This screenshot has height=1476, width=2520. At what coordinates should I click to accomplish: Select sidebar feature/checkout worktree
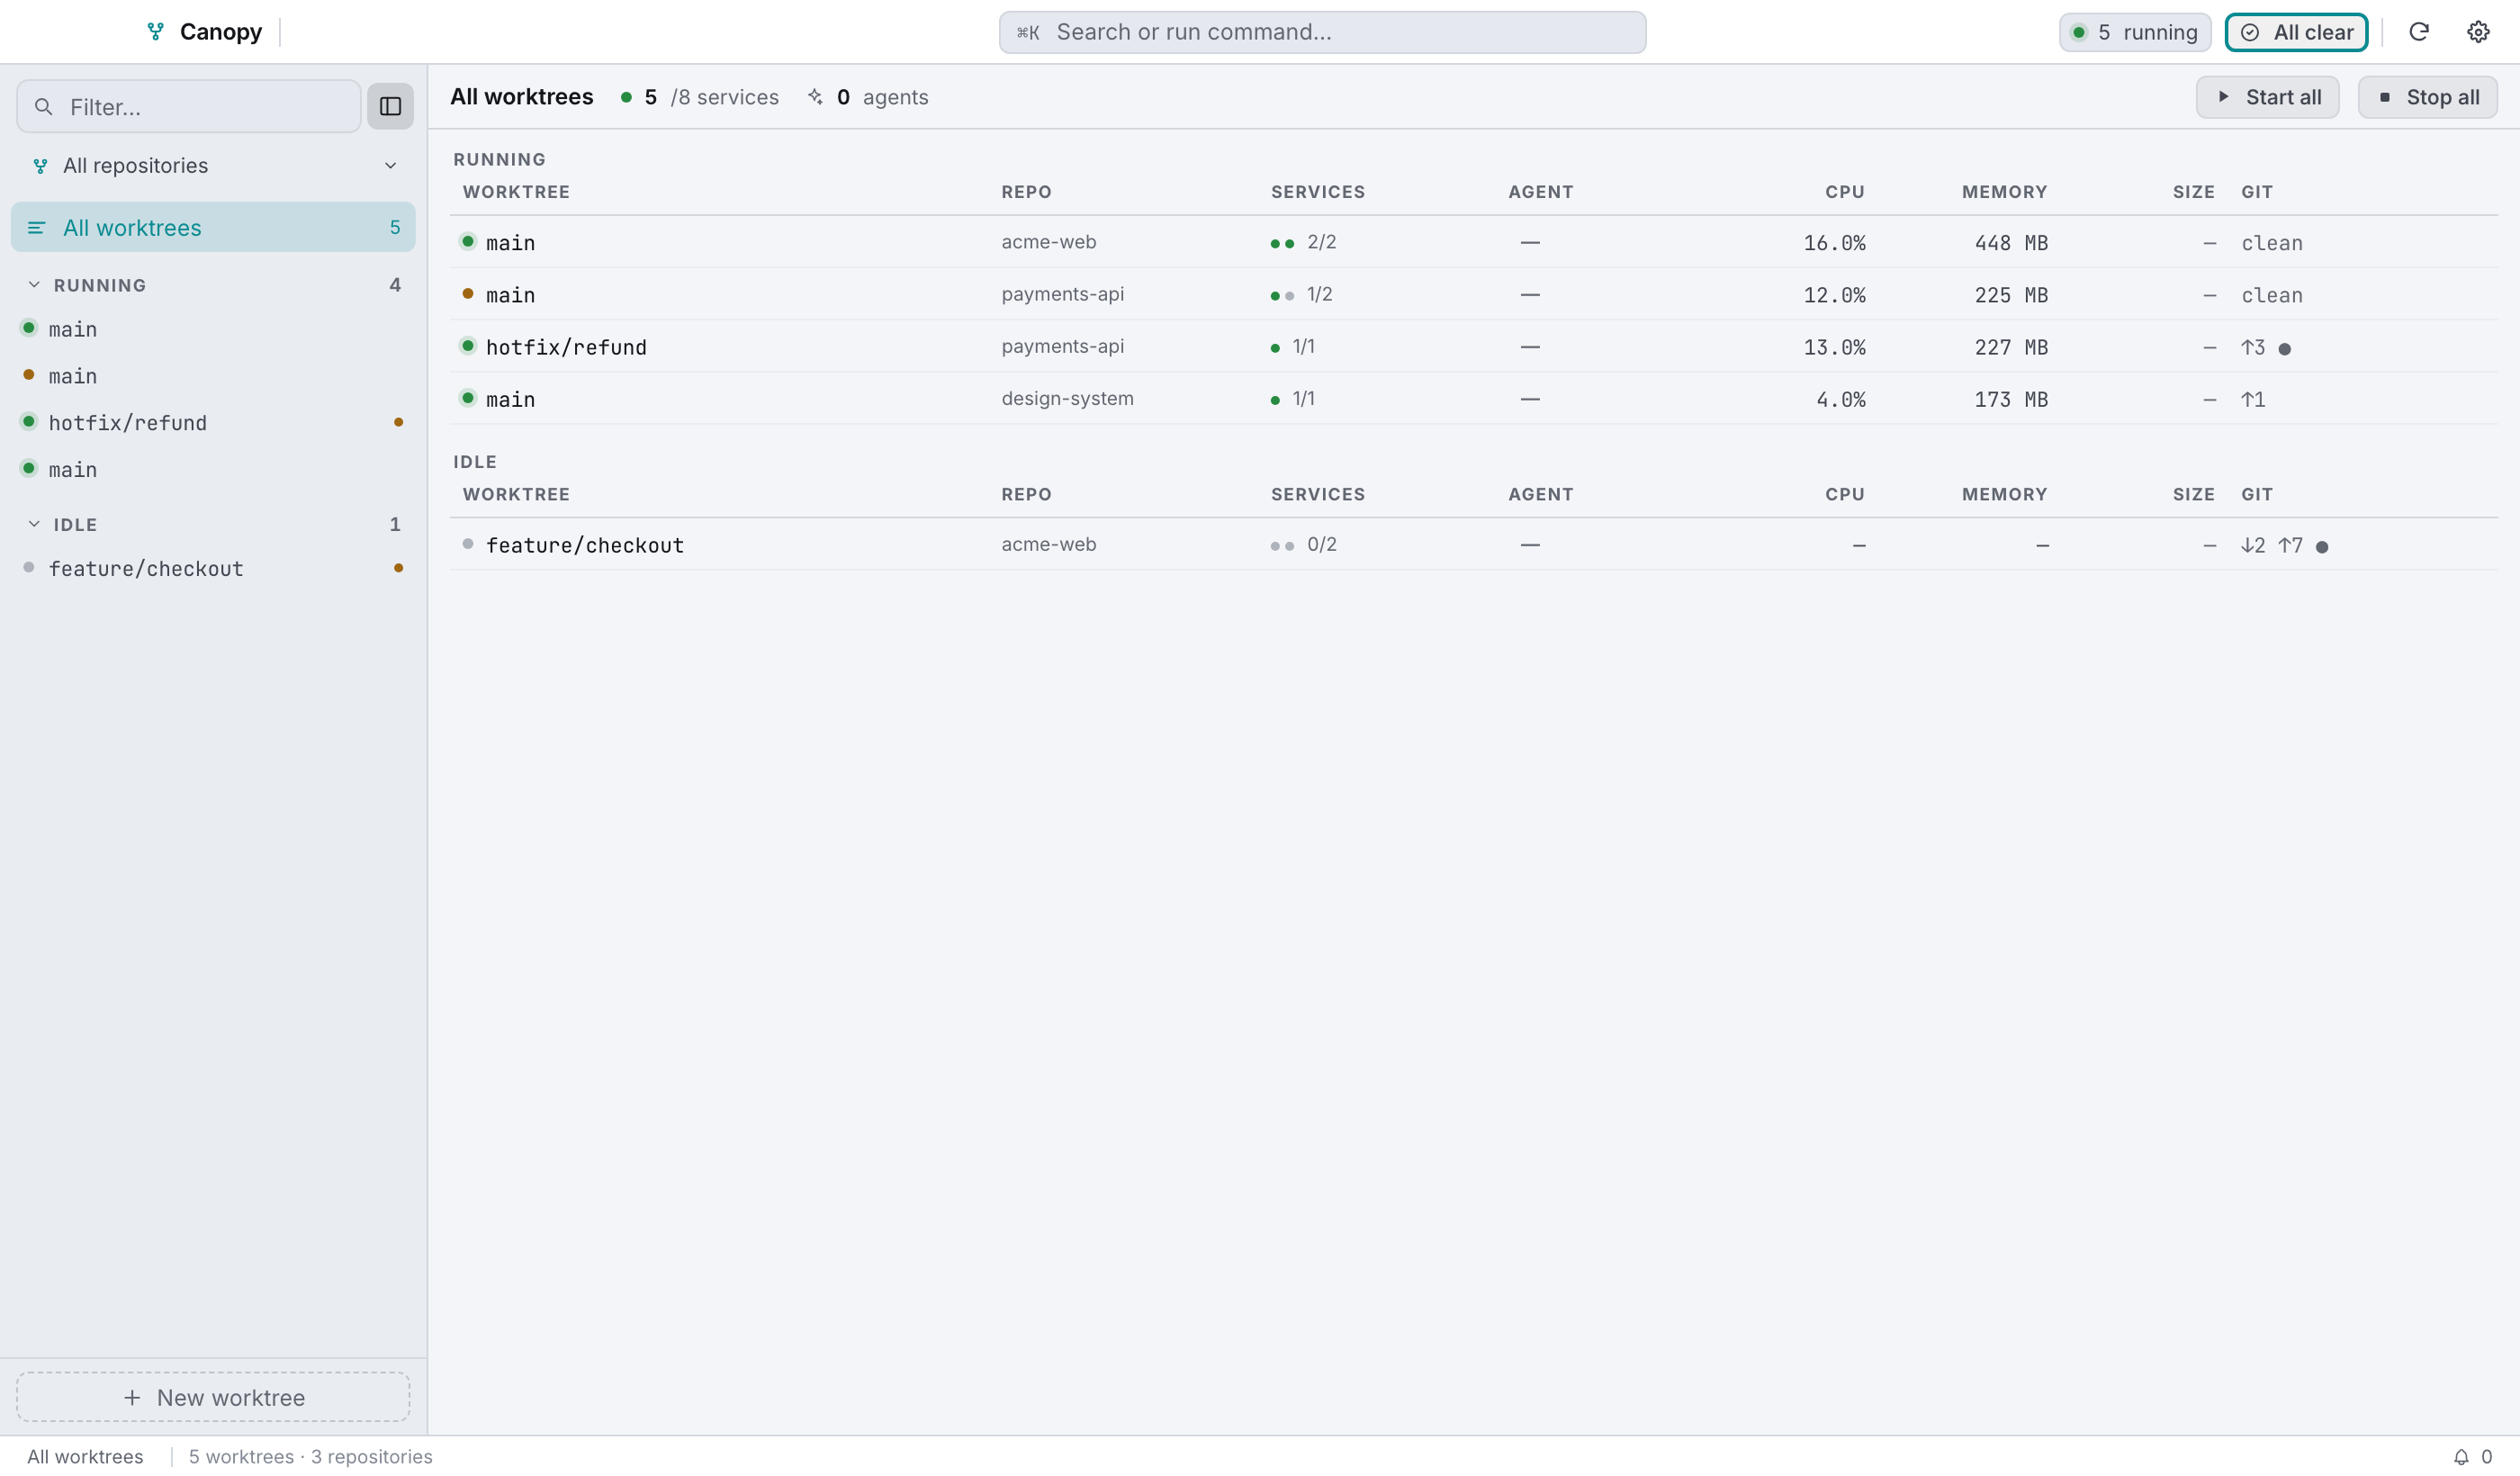click(x=213, y=569)
